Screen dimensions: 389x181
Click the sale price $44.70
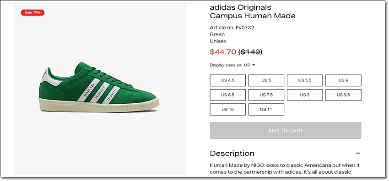click(x=223, y=52)
